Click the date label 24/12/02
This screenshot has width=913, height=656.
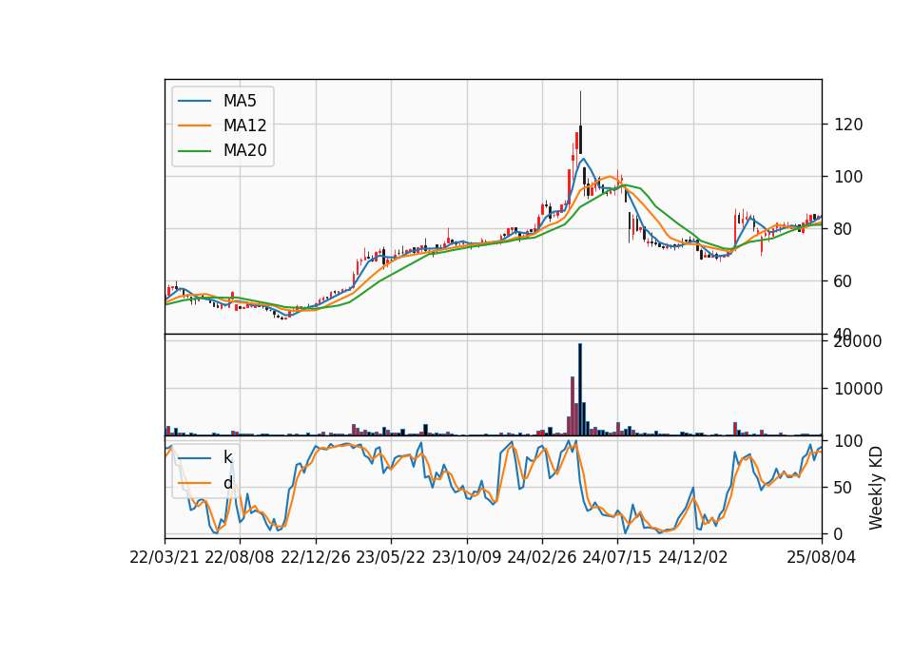693,557
